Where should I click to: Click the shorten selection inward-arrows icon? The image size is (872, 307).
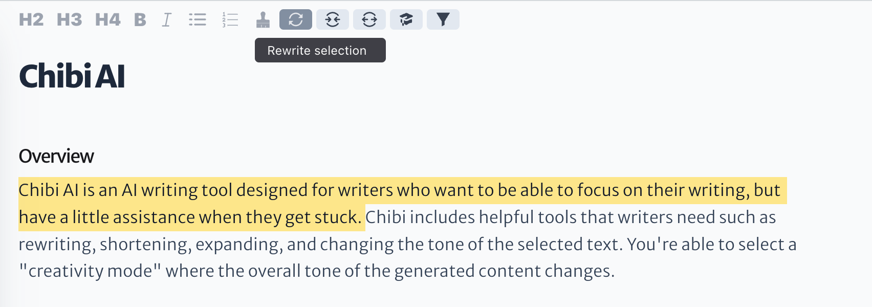[333, 19]
